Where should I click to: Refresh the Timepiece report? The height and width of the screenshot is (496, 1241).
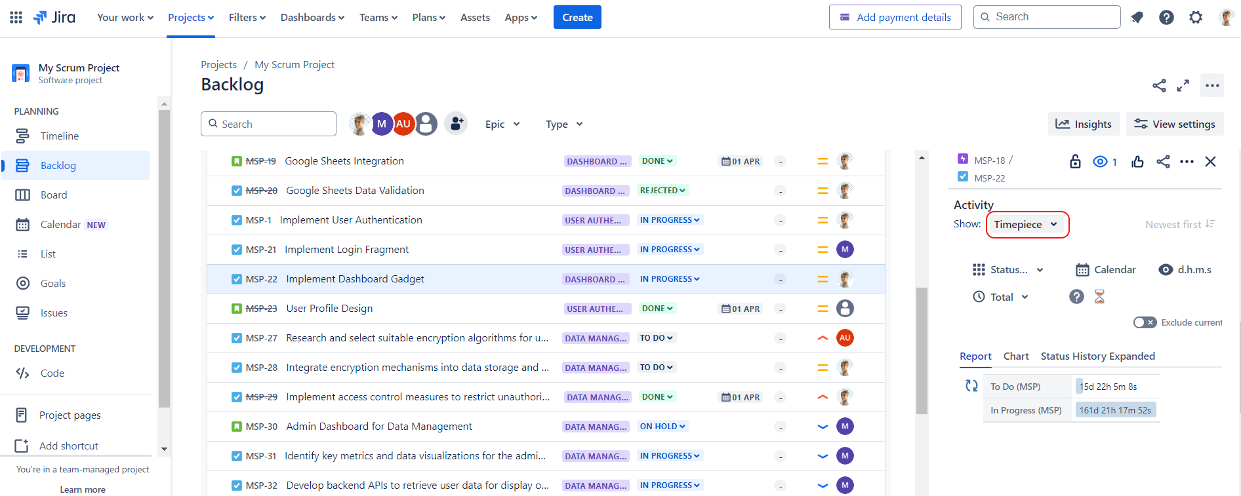(971, 386)
